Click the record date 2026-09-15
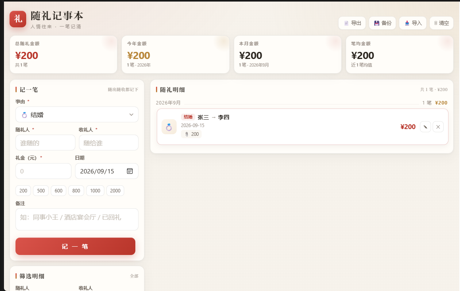This screenshot has height=291, width=460. [x=192, y=125]
